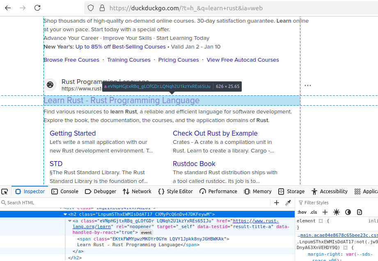The height and width of the screenshot is (261, 378).
Task: Click the var(--sds- property value
Action: coord(359,254)
